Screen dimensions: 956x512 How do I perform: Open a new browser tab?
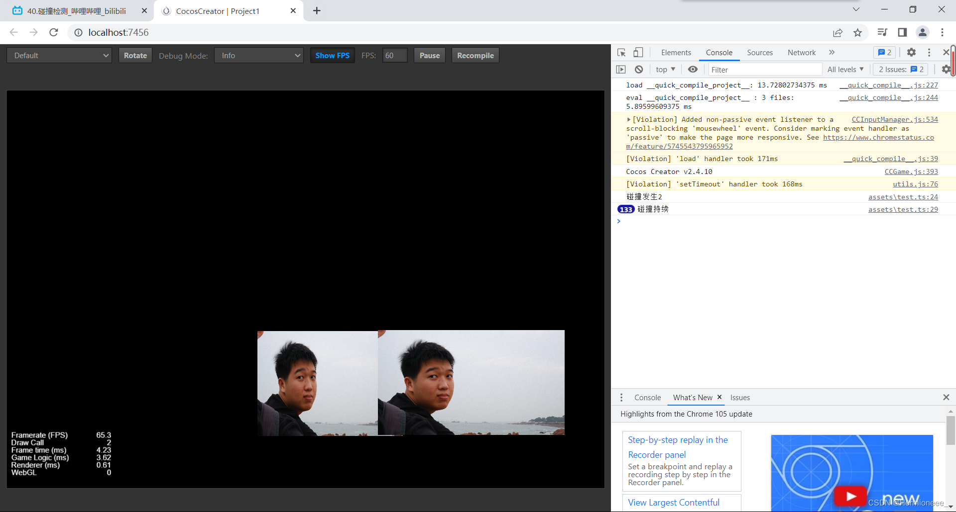point(317,10)
